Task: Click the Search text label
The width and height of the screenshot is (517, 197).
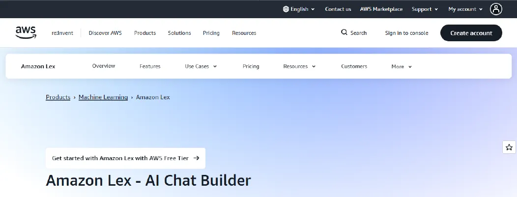Action: coord(358,33)
